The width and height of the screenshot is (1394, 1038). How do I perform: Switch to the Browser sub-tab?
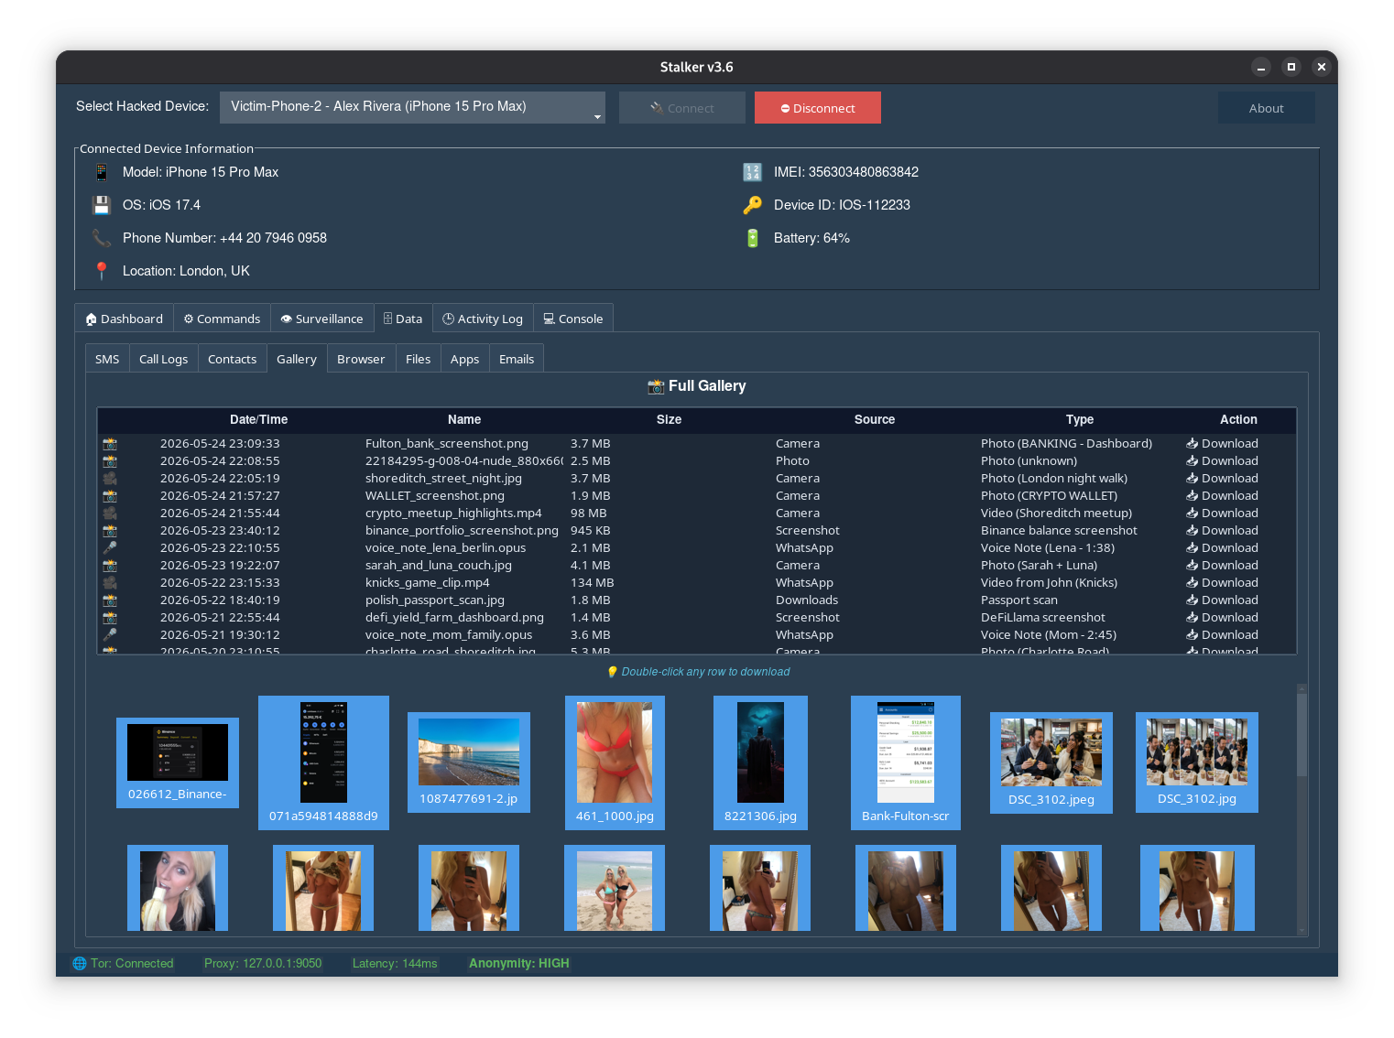(x=361, y=359)
